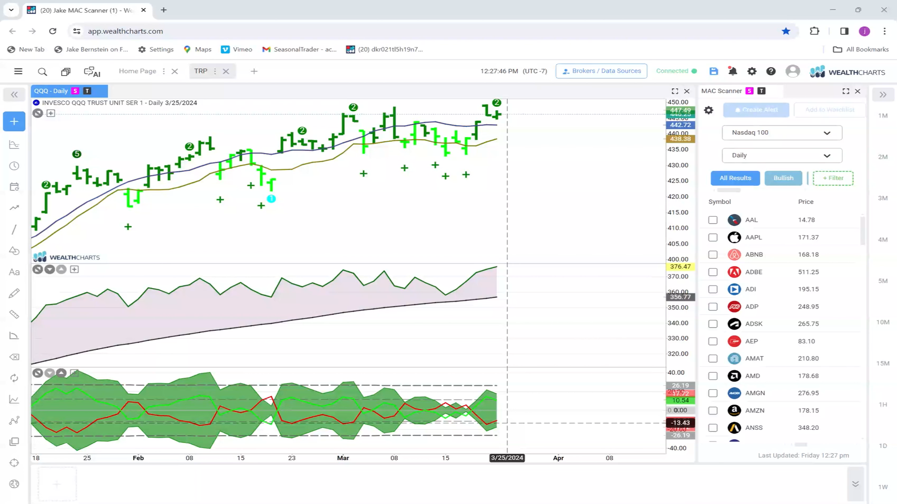Check the AMZN row checkbox
The image size is (897, 504).
coord(713,411)
